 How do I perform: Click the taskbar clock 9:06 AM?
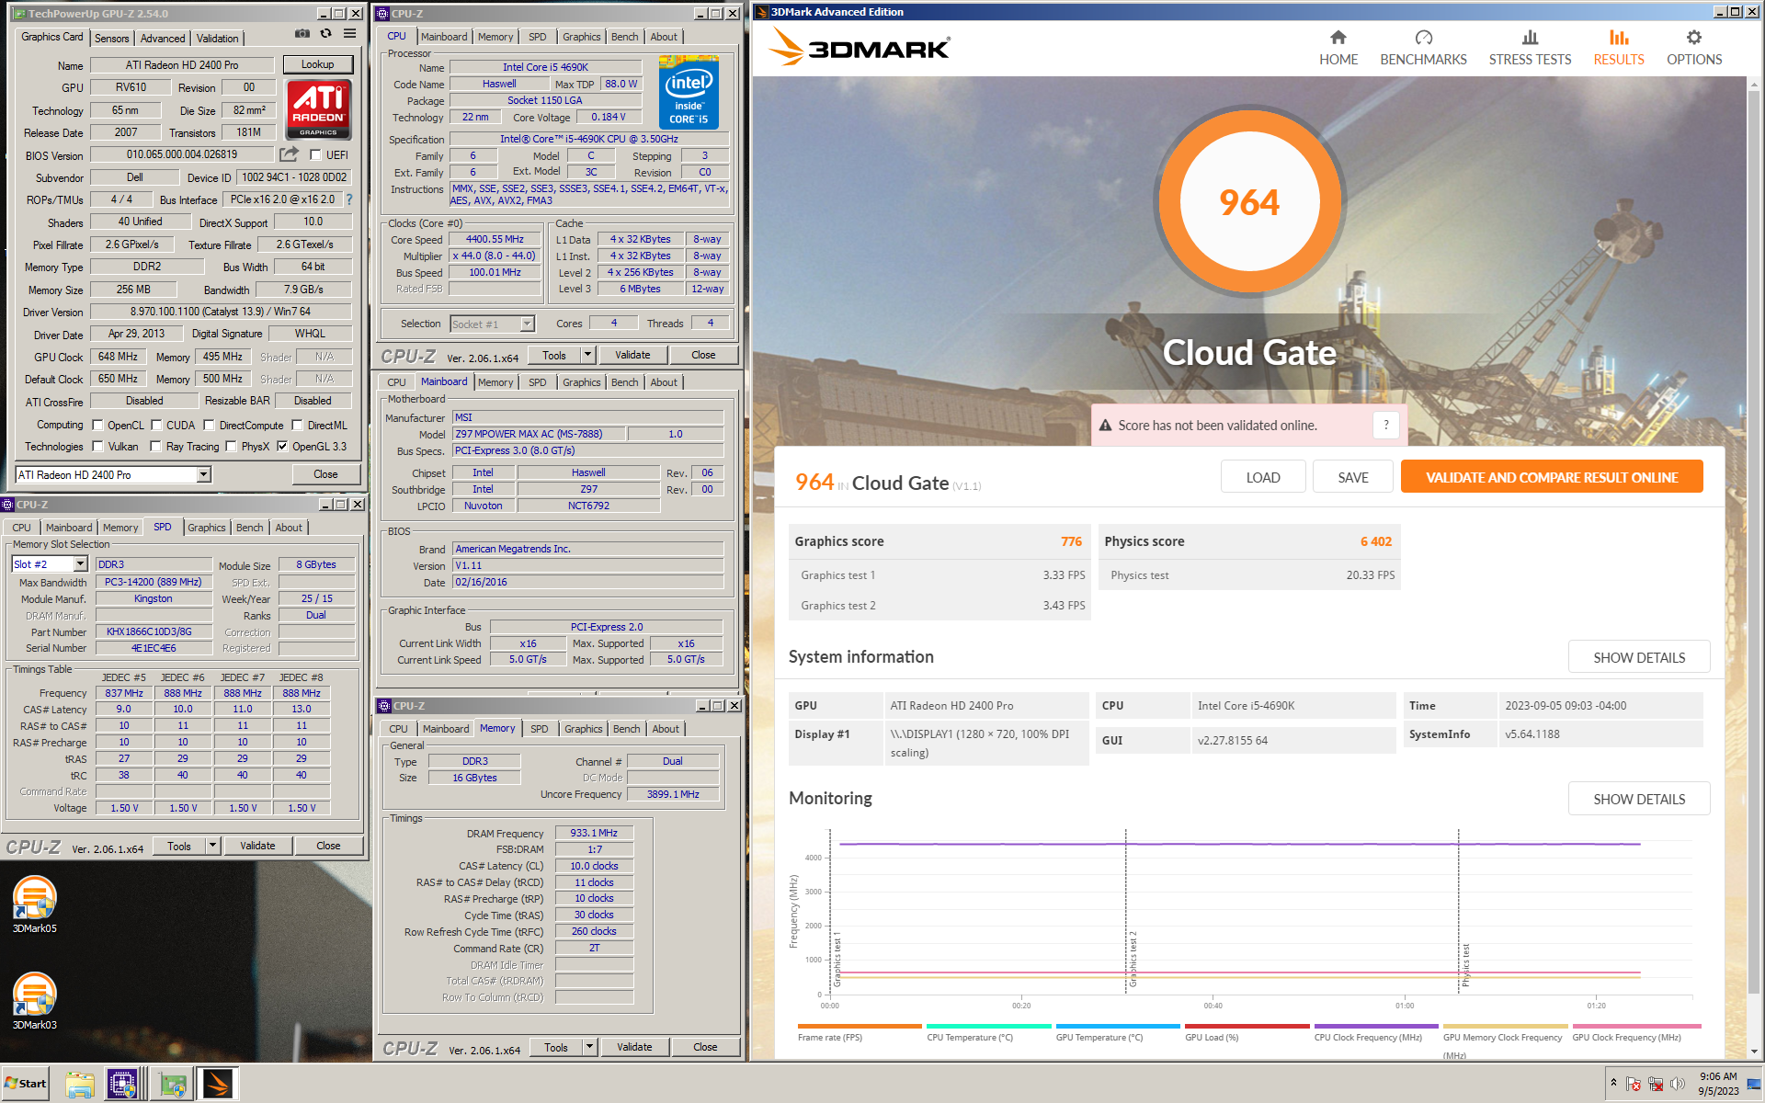1718,1075
